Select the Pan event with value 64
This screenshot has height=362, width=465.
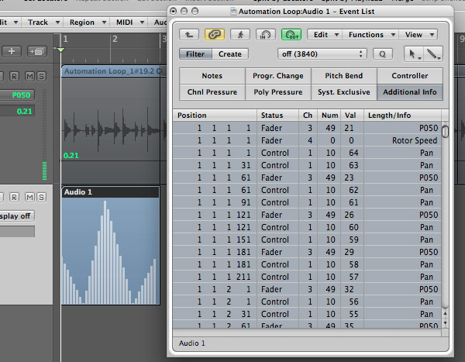pyautogui.click(x=307, y=153)
